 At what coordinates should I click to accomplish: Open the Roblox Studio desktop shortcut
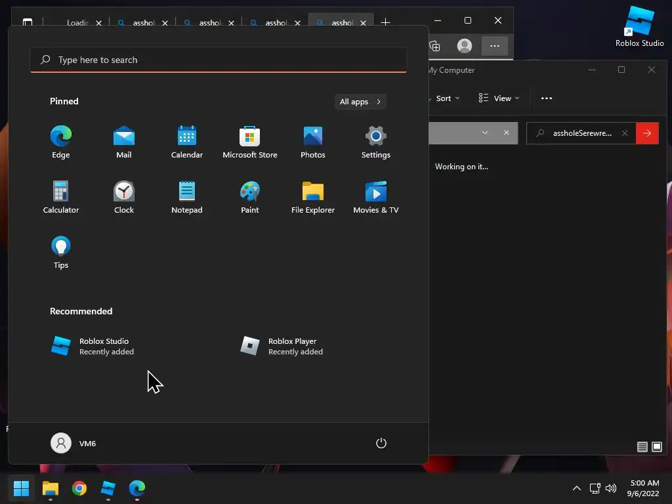[639, 26]
